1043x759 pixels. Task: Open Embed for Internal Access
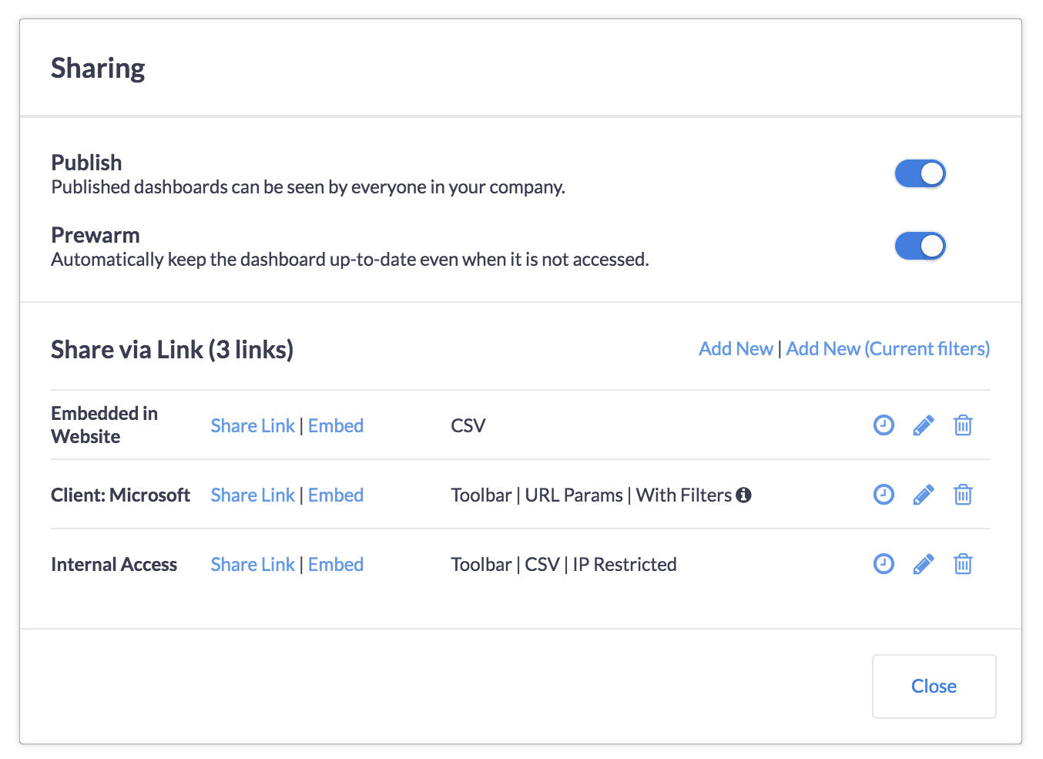[336, 564]
